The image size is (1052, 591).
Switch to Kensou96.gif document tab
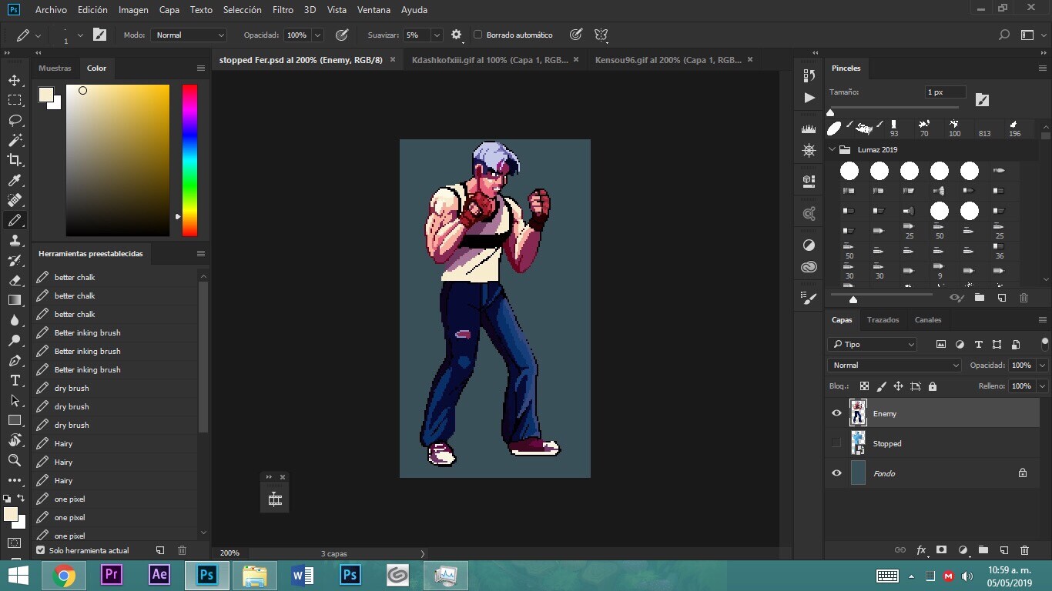(x=668, y=59)
